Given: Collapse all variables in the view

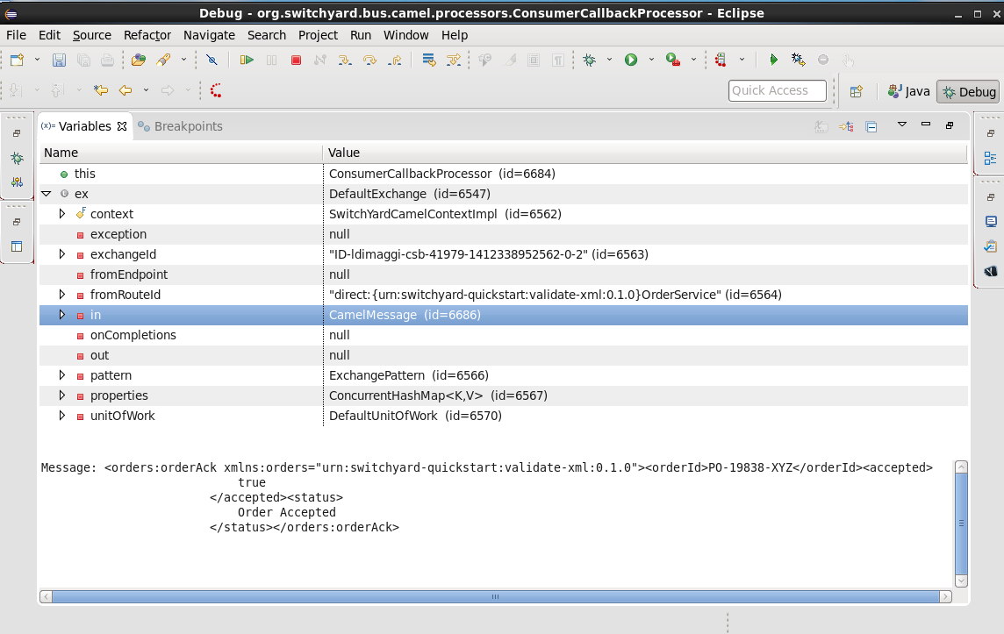Looking at the screenshot, I should (871, 126).
